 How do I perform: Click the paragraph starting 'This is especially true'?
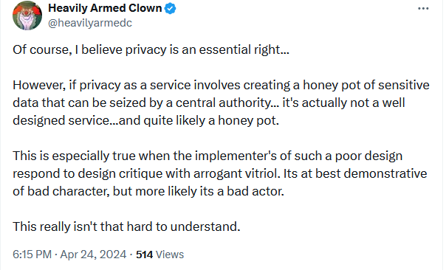click(219, 173)
